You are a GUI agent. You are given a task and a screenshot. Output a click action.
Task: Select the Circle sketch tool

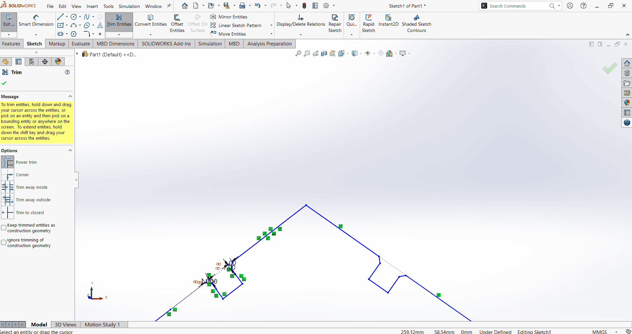(74, 17)
